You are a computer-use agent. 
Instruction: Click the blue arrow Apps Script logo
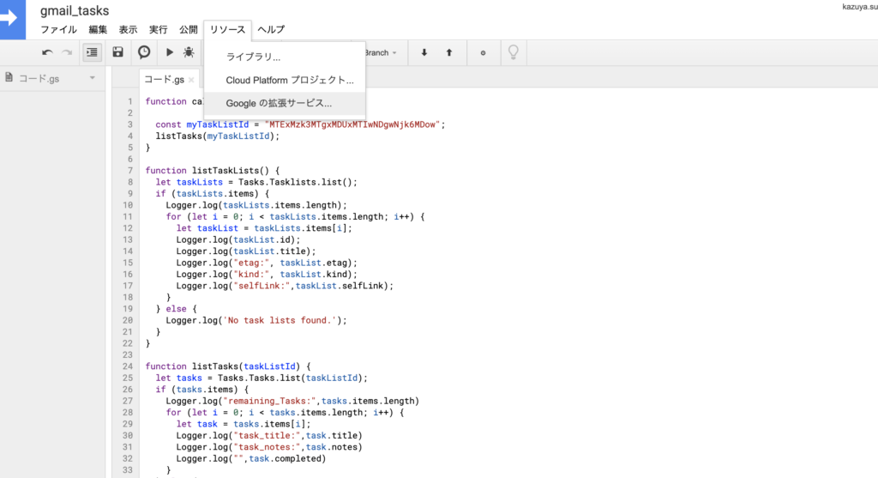12,19
